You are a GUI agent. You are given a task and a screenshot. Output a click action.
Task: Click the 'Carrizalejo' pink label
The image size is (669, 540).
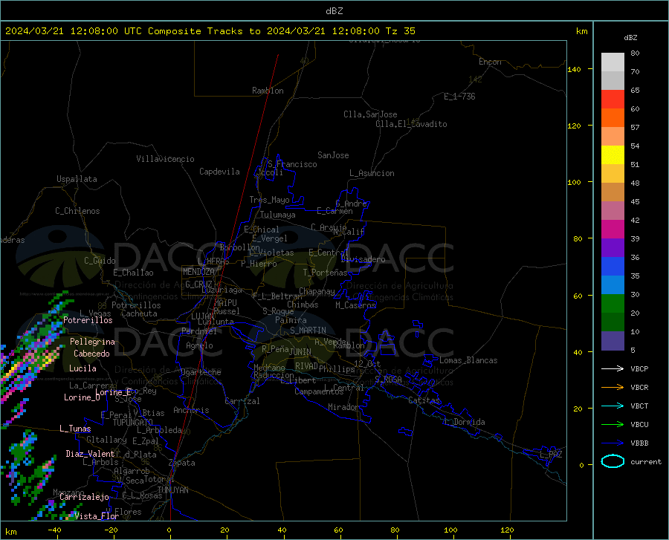pos(85,497)
